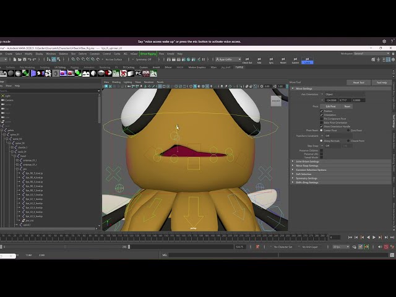Viewport: 396px width, 297px height.
Task: Click the play backwards button
Action: (368, 238)
